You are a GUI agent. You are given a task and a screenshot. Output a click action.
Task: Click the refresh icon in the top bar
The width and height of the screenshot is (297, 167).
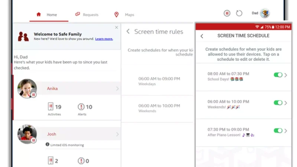click(x=239, y=13)
